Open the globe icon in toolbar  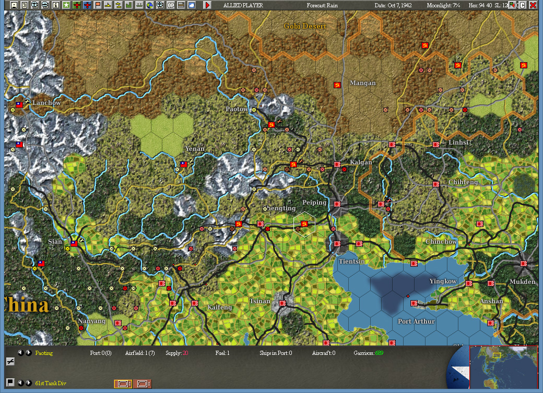[x=149, y=5]
